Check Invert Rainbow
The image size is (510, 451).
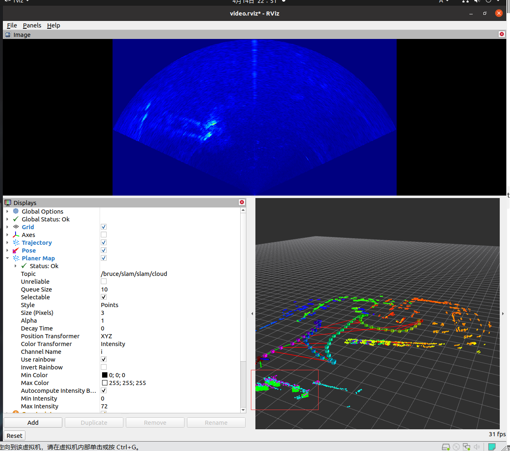click(x=104, y=367)
